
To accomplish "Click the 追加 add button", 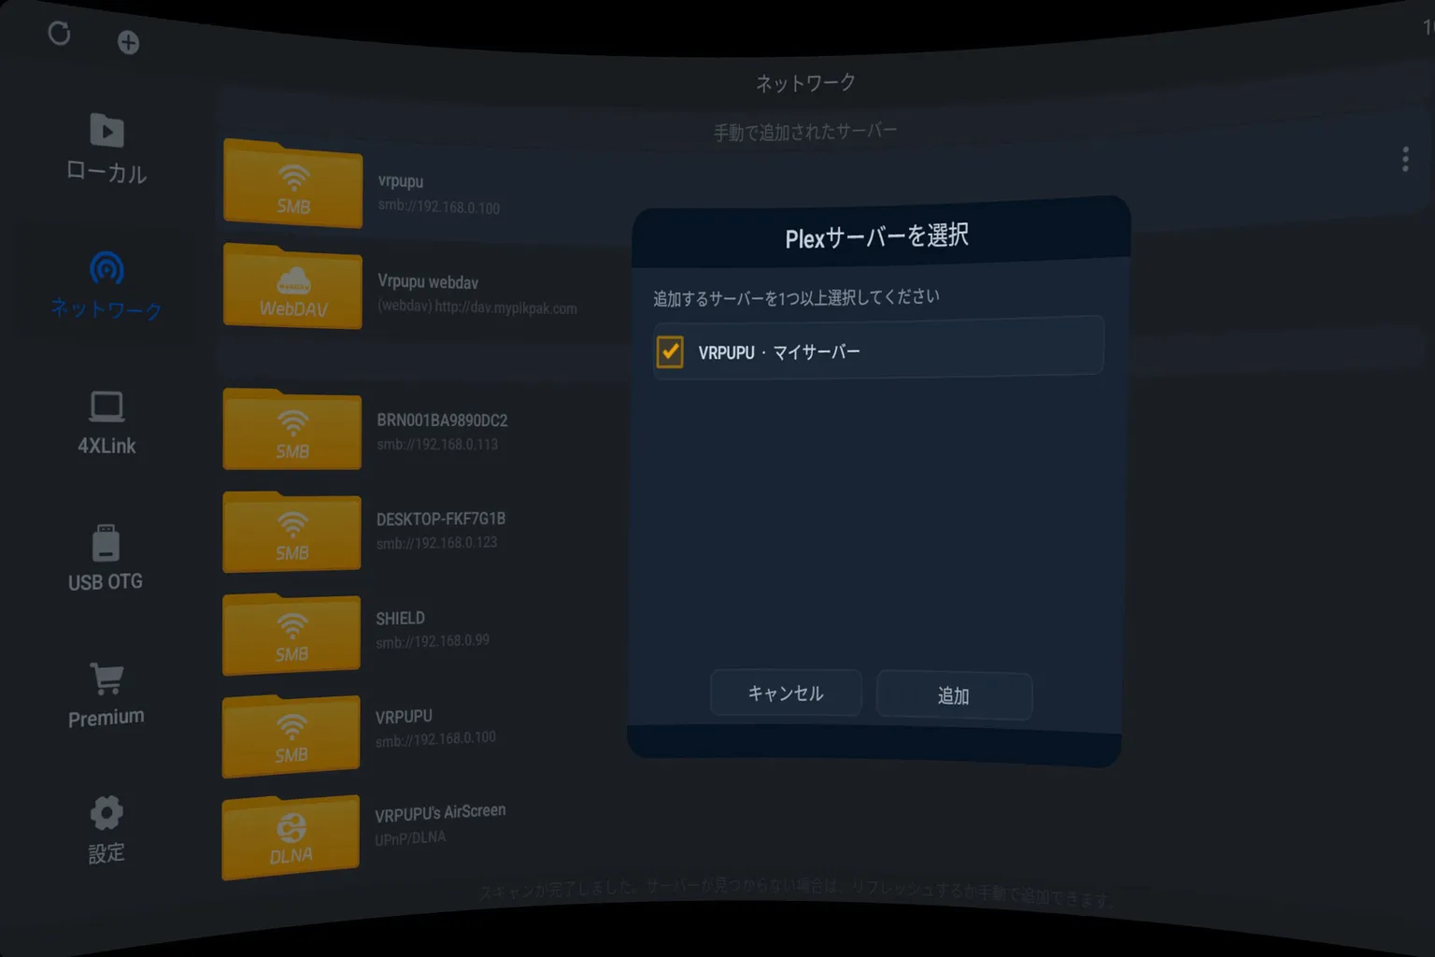I will point(954,695).
